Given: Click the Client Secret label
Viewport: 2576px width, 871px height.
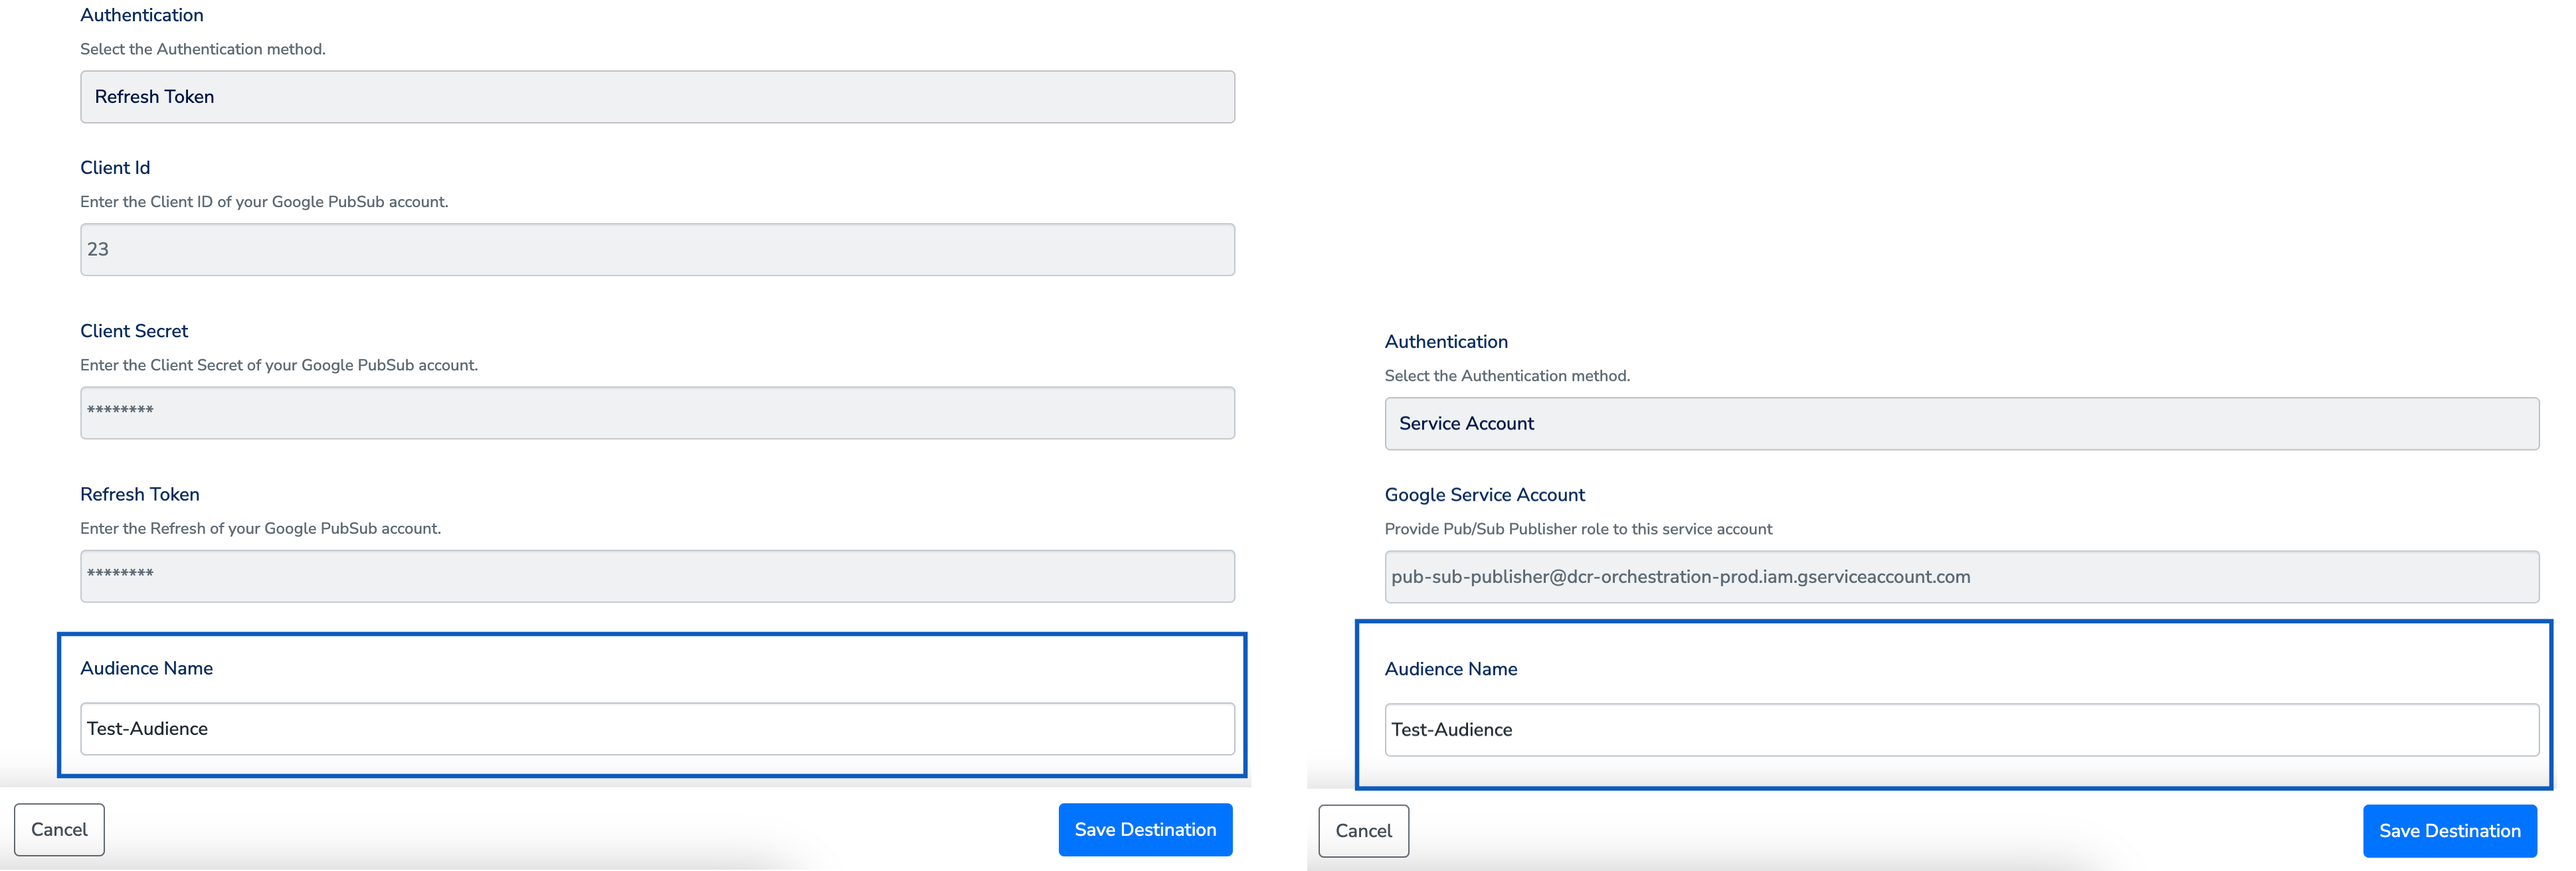Looking at the screenshot, I should coord(134,332).
